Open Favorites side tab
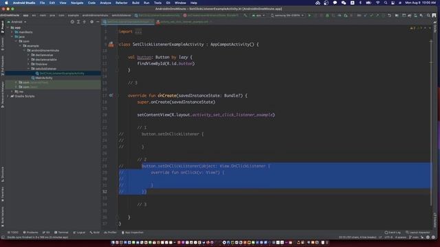 [3, 193]
